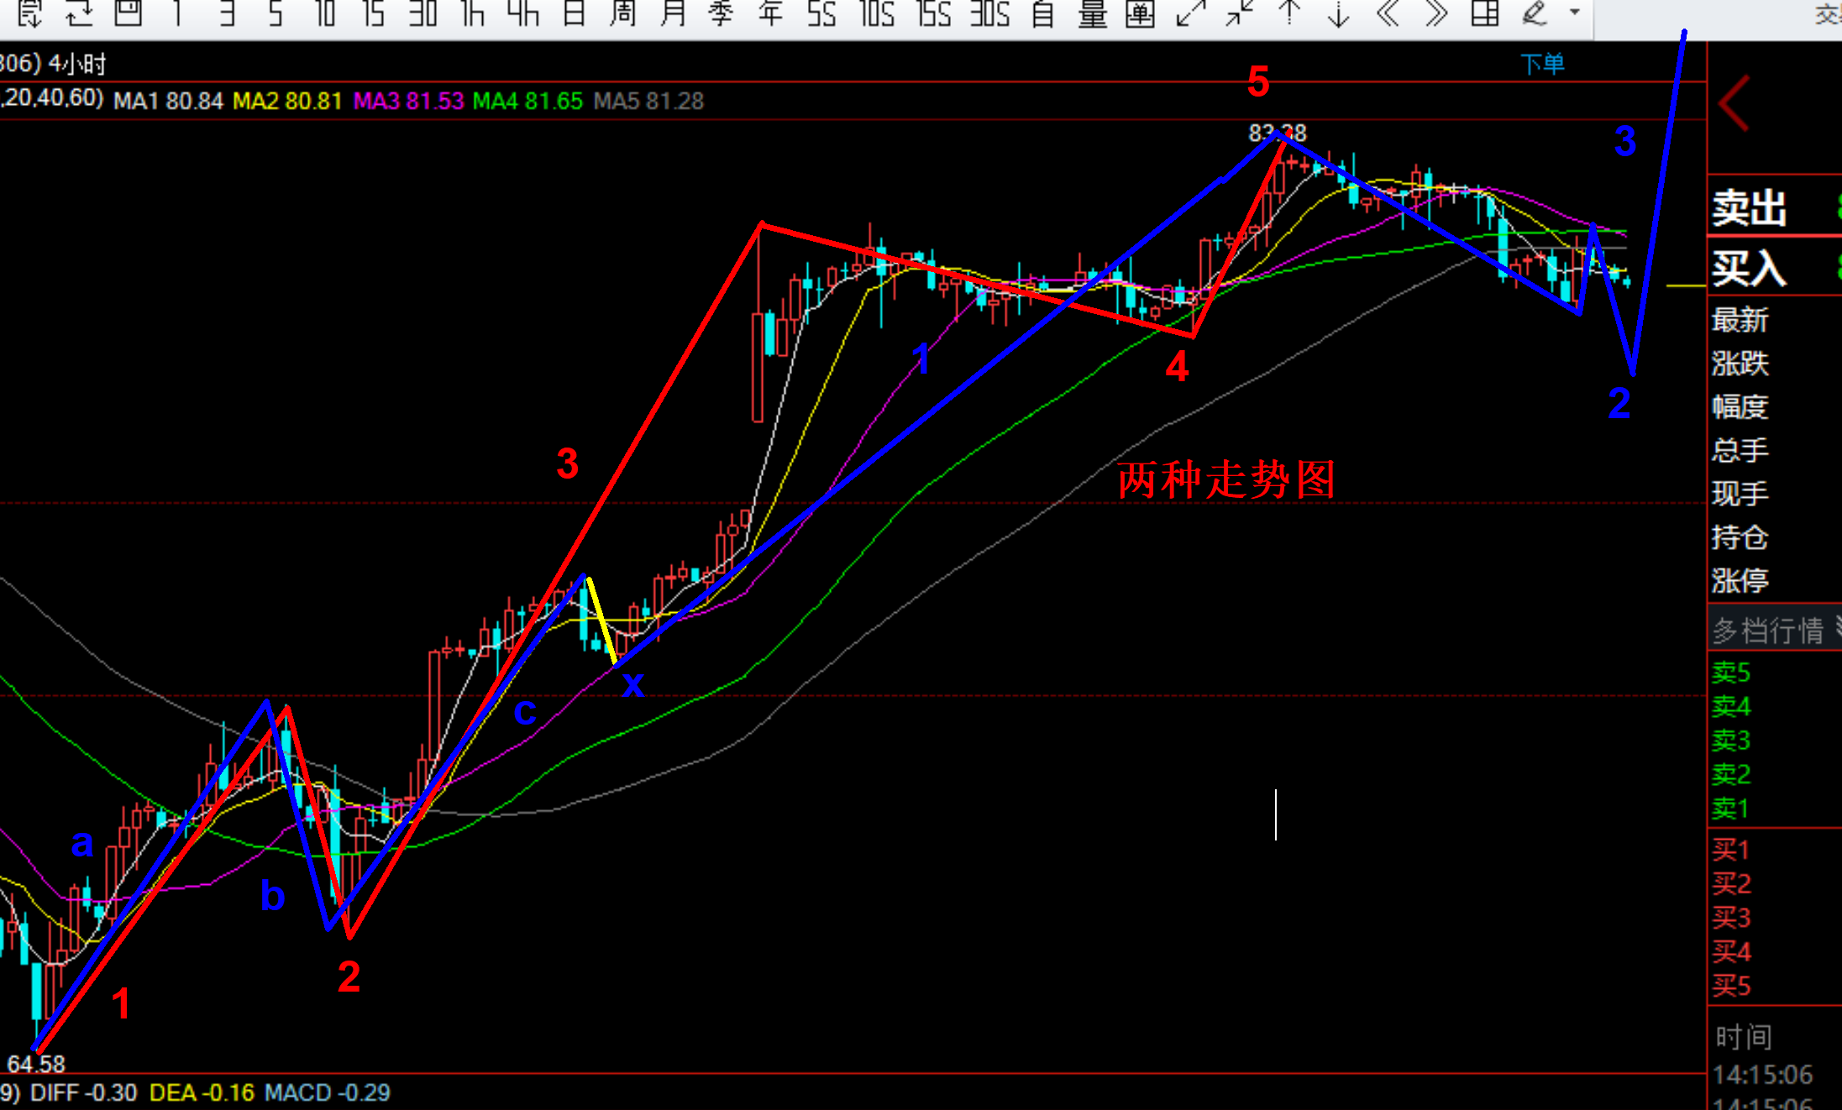Open the drawing tool dropdown arrow
Screen dimensions: 1842x1110
coord(1574,12)
